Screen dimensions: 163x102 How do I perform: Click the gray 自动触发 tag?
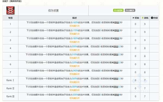[x=130, y=10]
